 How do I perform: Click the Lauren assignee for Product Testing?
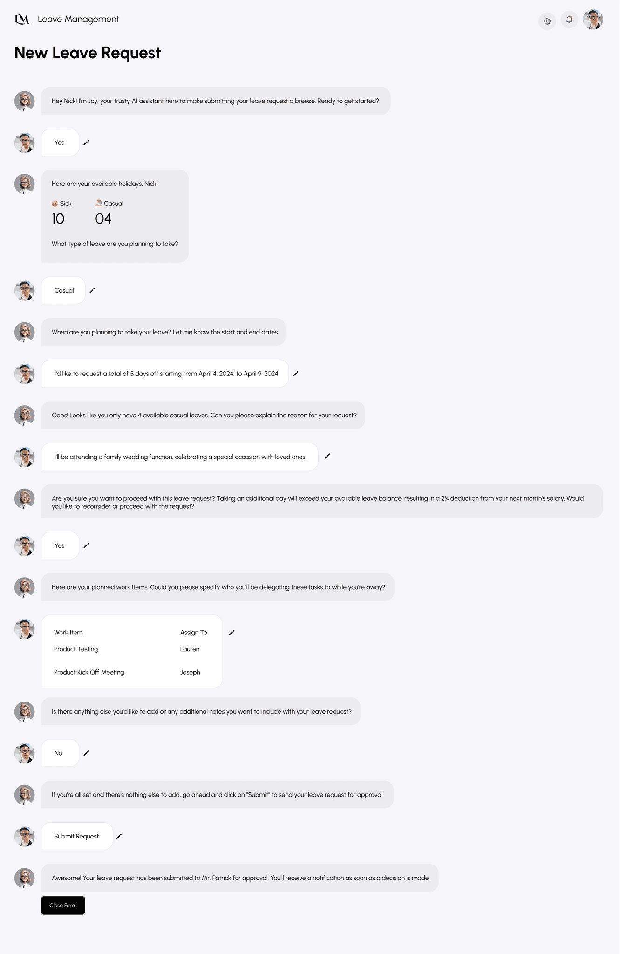pos(190,649)
